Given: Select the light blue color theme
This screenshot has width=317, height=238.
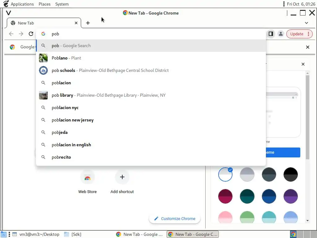Looking at the screenshot, I should 290,217.
